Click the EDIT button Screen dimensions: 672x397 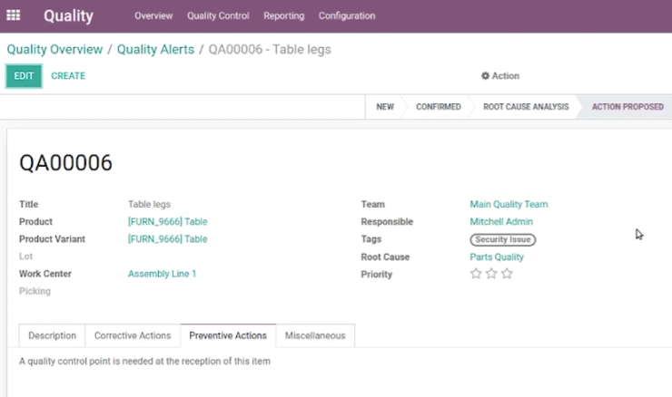coord(24,76)
